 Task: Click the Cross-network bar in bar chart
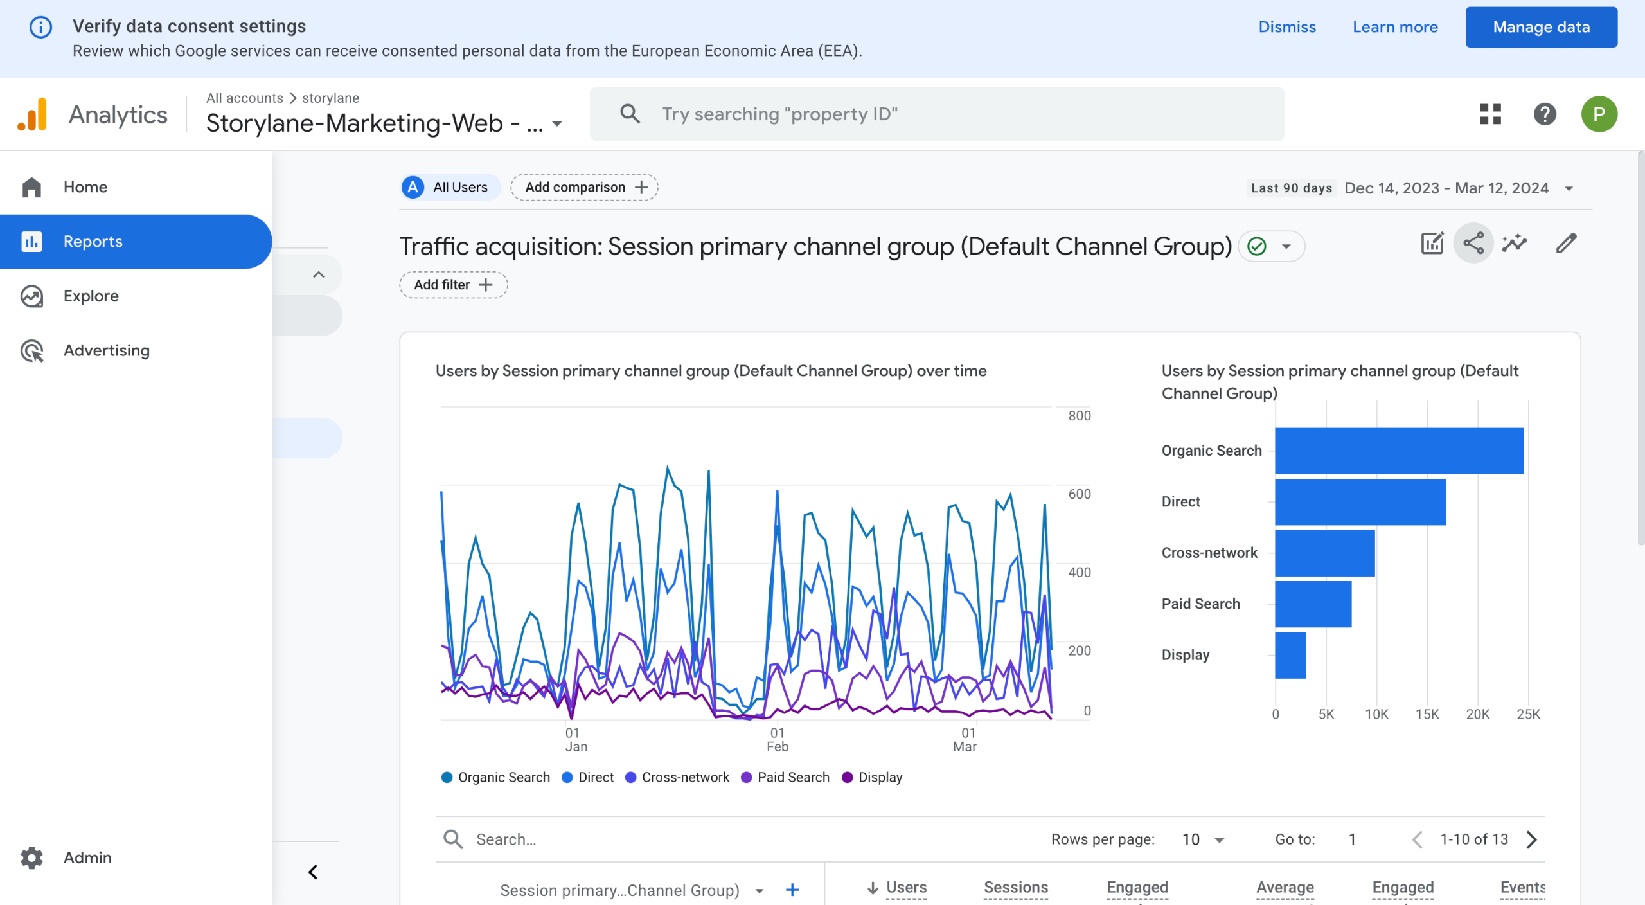1325,553
